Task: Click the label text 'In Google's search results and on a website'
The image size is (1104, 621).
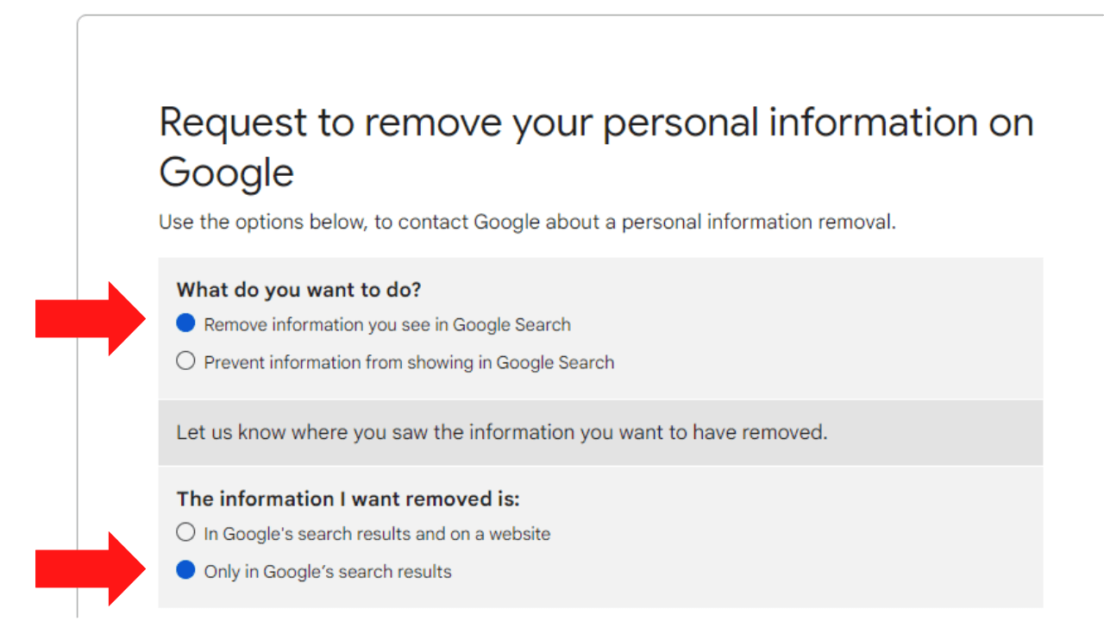Action: (x=377, y=534)
